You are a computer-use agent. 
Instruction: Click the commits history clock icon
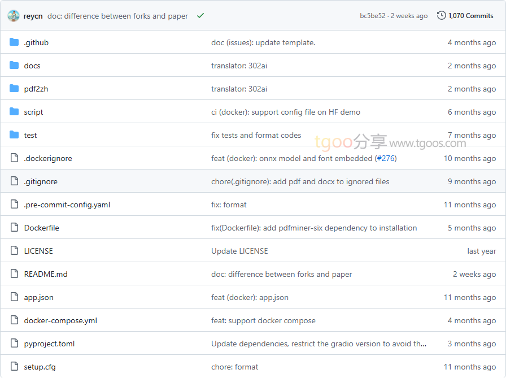(x=441, y=16)
